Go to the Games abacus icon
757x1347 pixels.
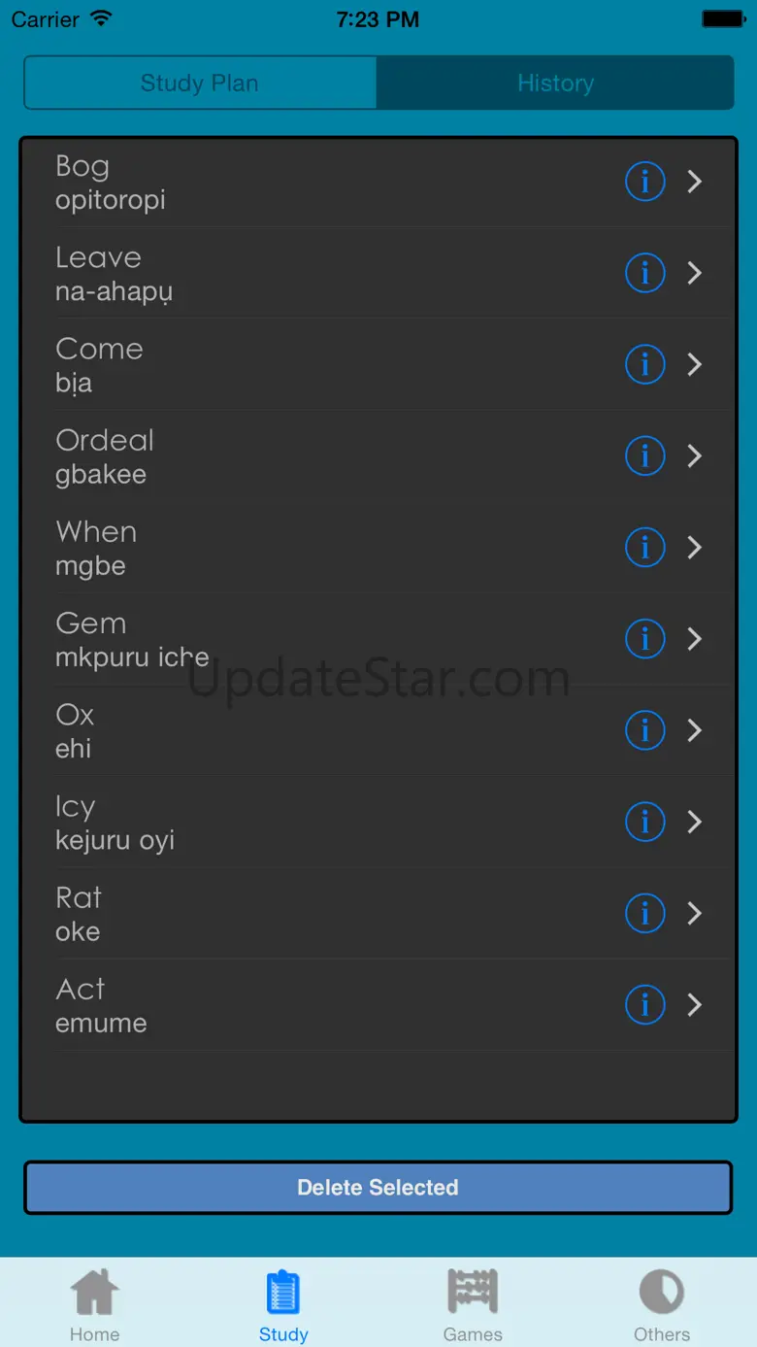coord(473,1293)
